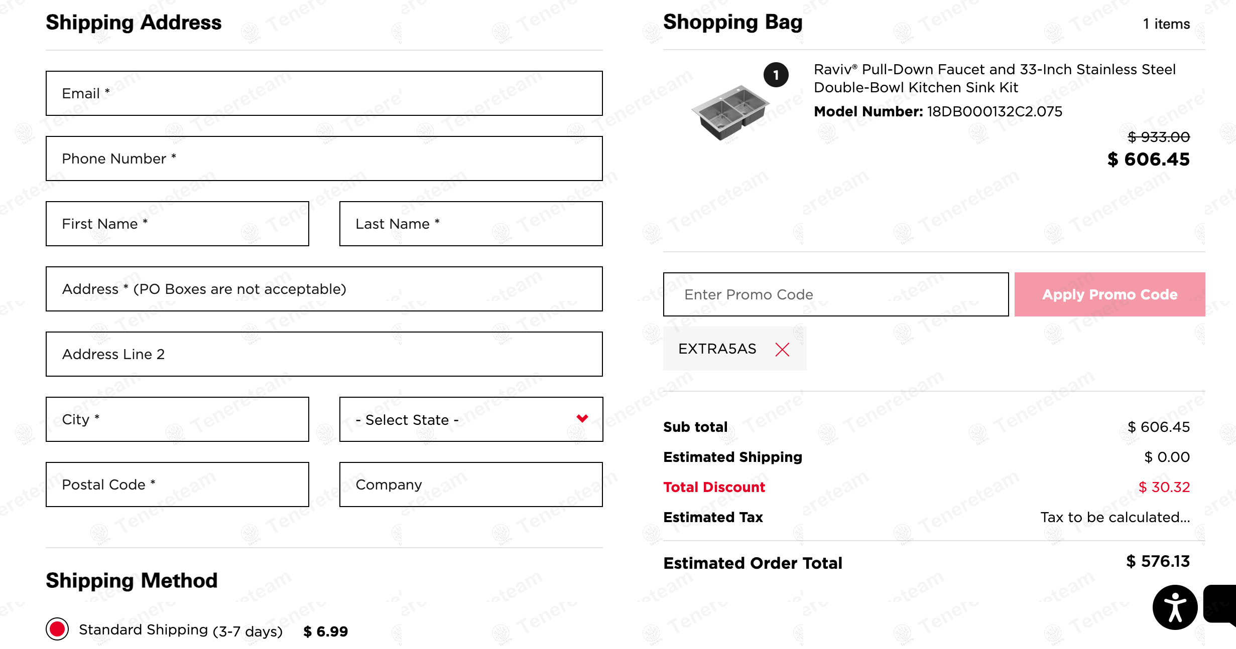Focus the City input field
Screen dimensions: 1236x649
click(x=177, y=419)
